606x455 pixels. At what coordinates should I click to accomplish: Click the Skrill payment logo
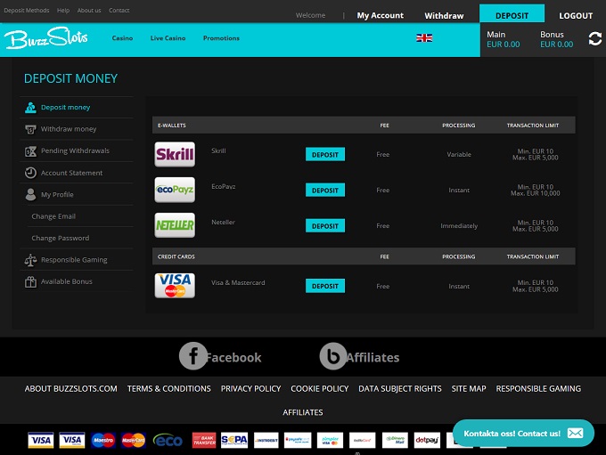click(175, 154)
